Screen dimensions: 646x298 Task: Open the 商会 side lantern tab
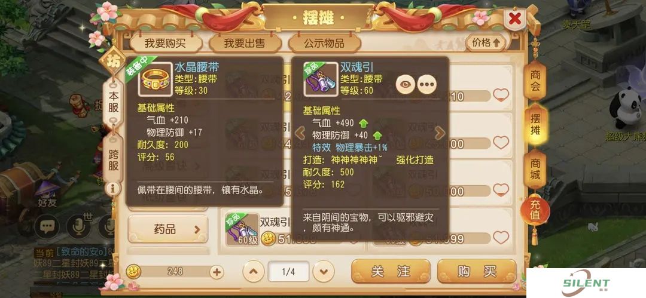click(x=535, y=81)
